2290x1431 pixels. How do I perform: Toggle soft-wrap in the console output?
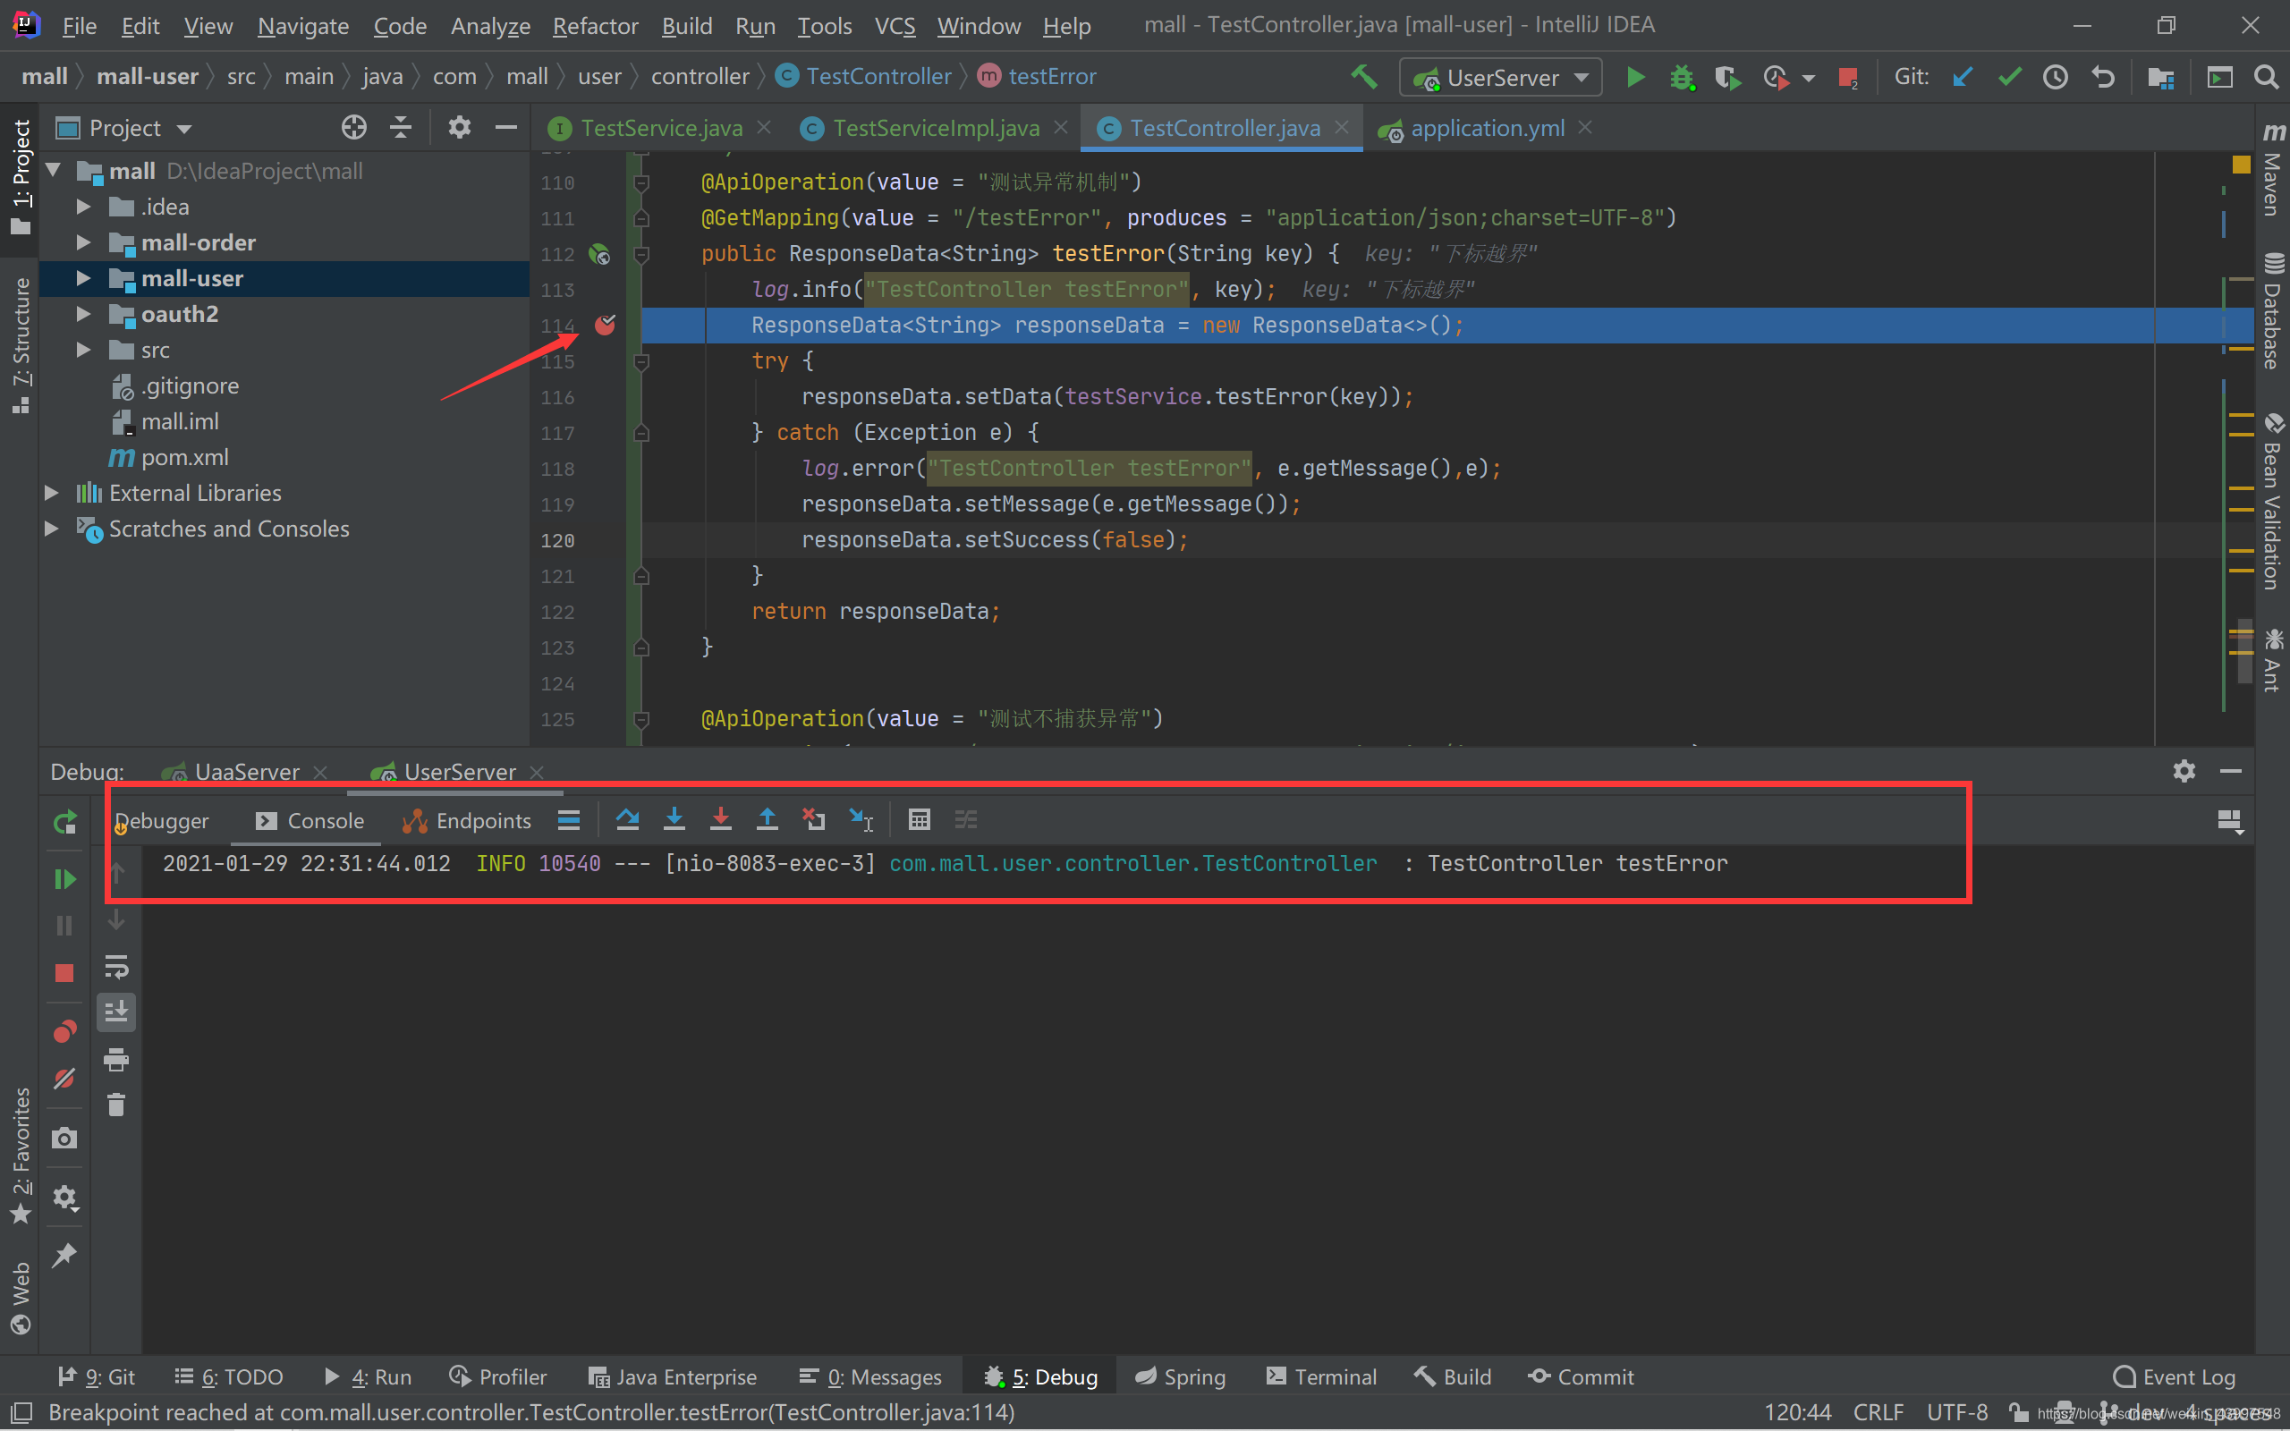tap(116, 967)
